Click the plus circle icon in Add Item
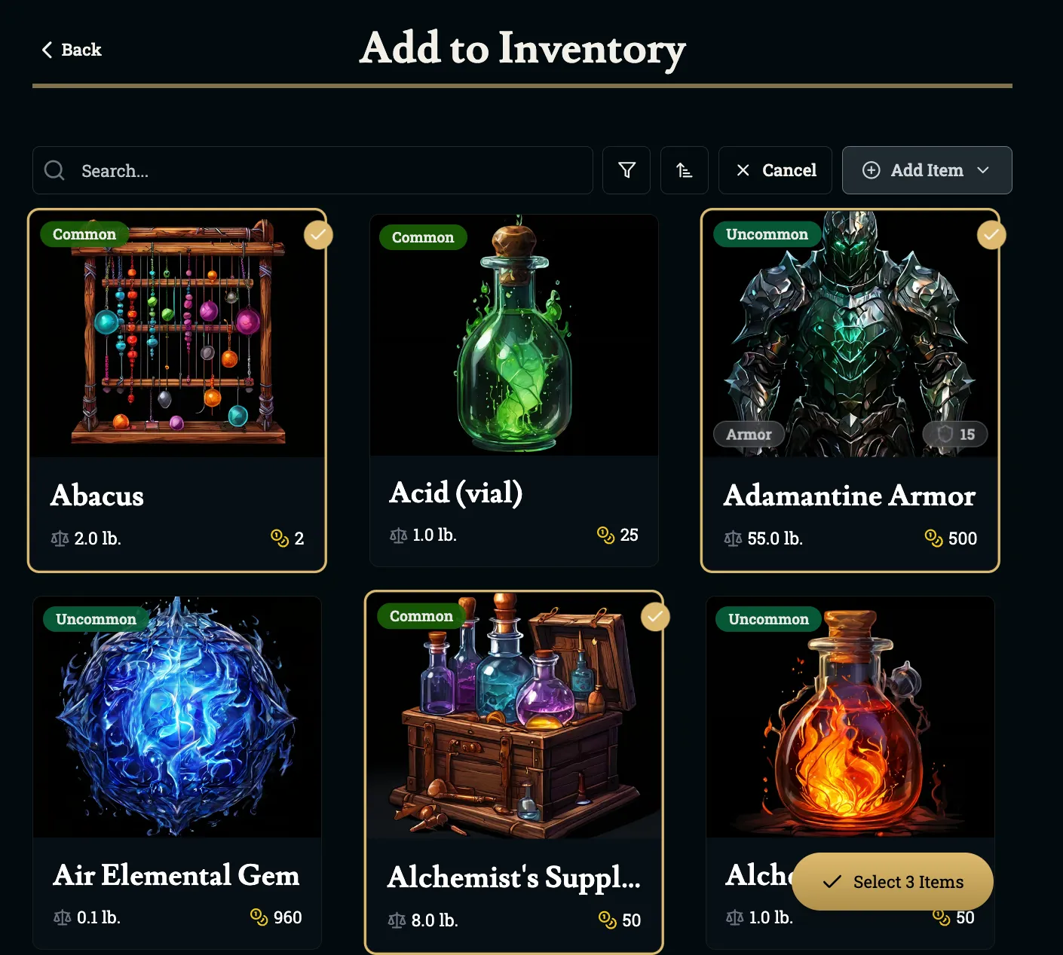 click(871, 170)
